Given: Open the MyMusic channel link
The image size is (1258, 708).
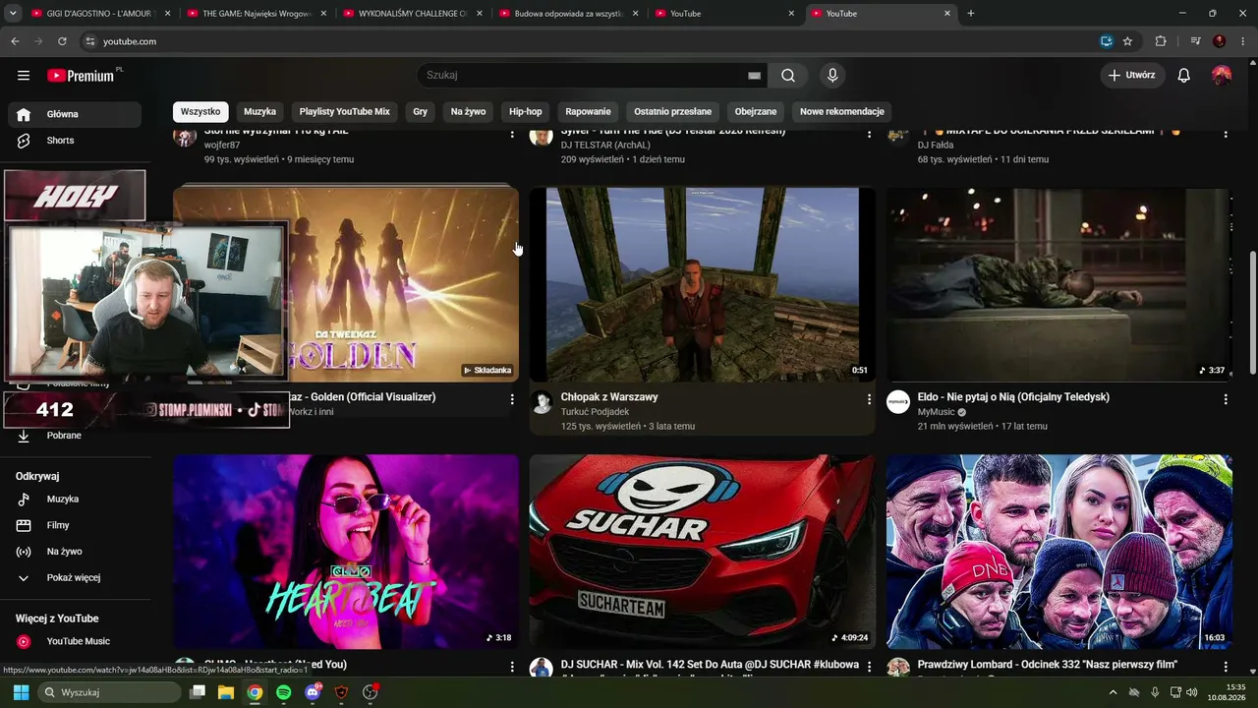Looking at the screenshot, I should pyautogui.click(x=936, y=412).
